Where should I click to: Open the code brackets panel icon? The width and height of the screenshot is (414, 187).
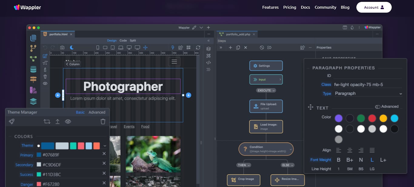[x=209, y=63]
